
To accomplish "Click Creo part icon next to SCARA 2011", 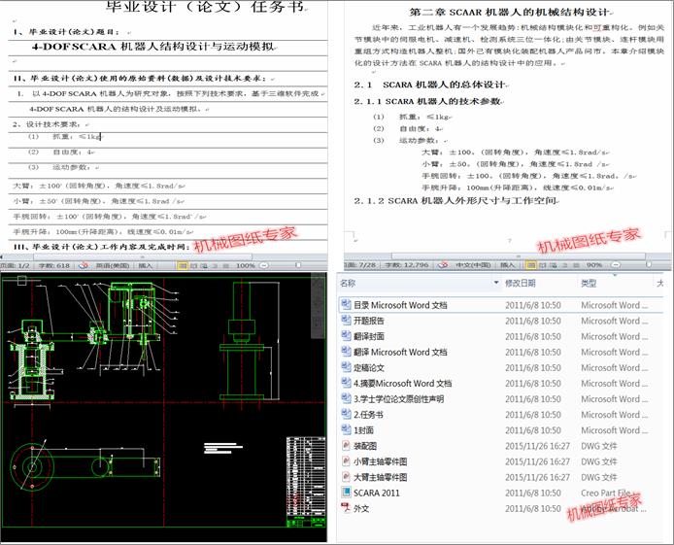I will click(x=346, y=493).
